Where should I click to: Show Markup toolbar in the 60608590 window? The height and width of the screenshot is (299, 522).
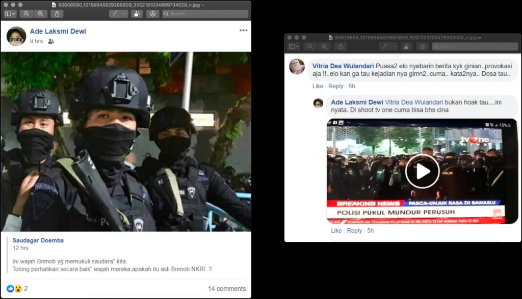pyautogui.click(x=152, y=14)
